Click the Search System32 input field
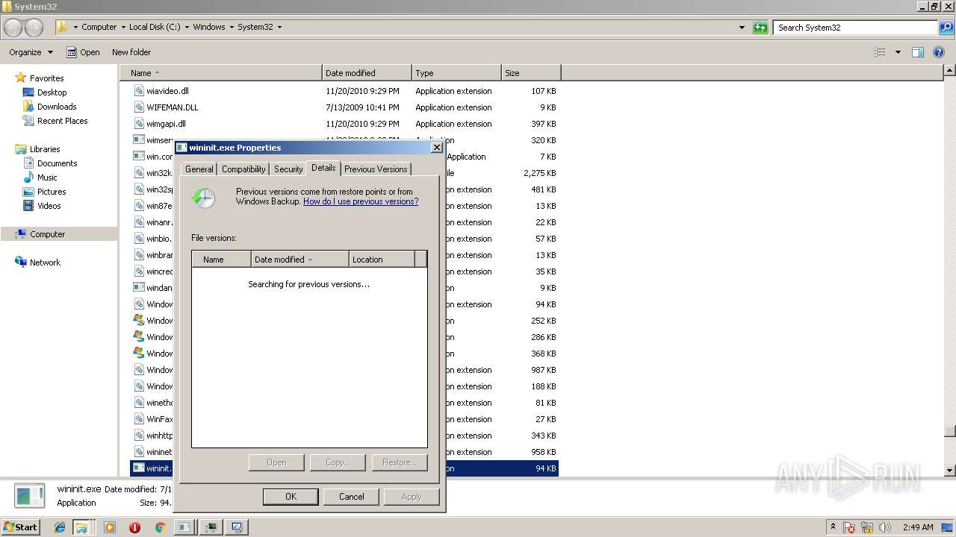 point(855,28)
